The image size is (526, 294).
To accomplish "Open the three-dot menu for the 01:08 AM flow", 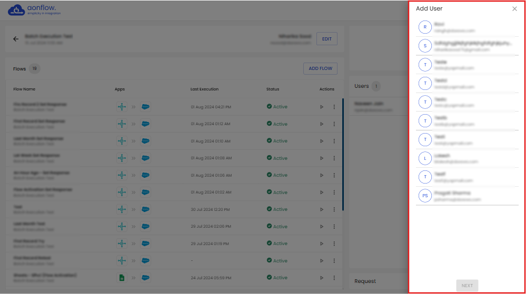I will tap(334, 158).
